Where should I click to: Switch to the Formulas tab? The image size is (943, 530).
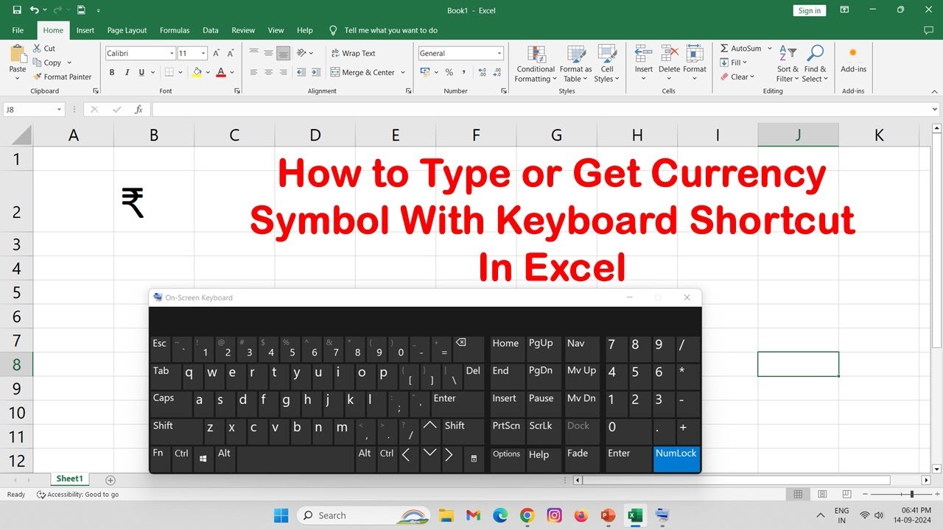[x=175, y=30]
